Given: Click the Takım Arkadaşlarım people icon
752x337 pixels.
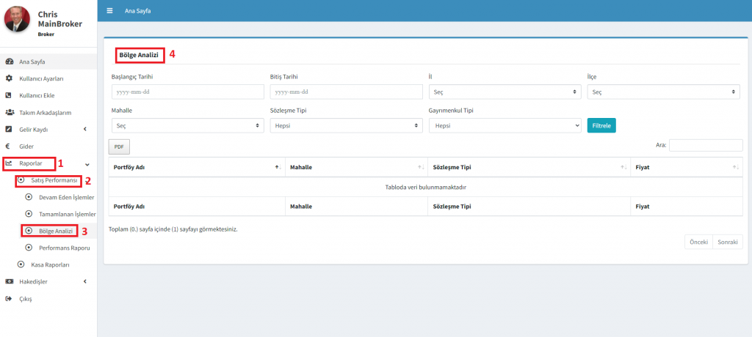Looking at the screenshot, I should 10,112.
